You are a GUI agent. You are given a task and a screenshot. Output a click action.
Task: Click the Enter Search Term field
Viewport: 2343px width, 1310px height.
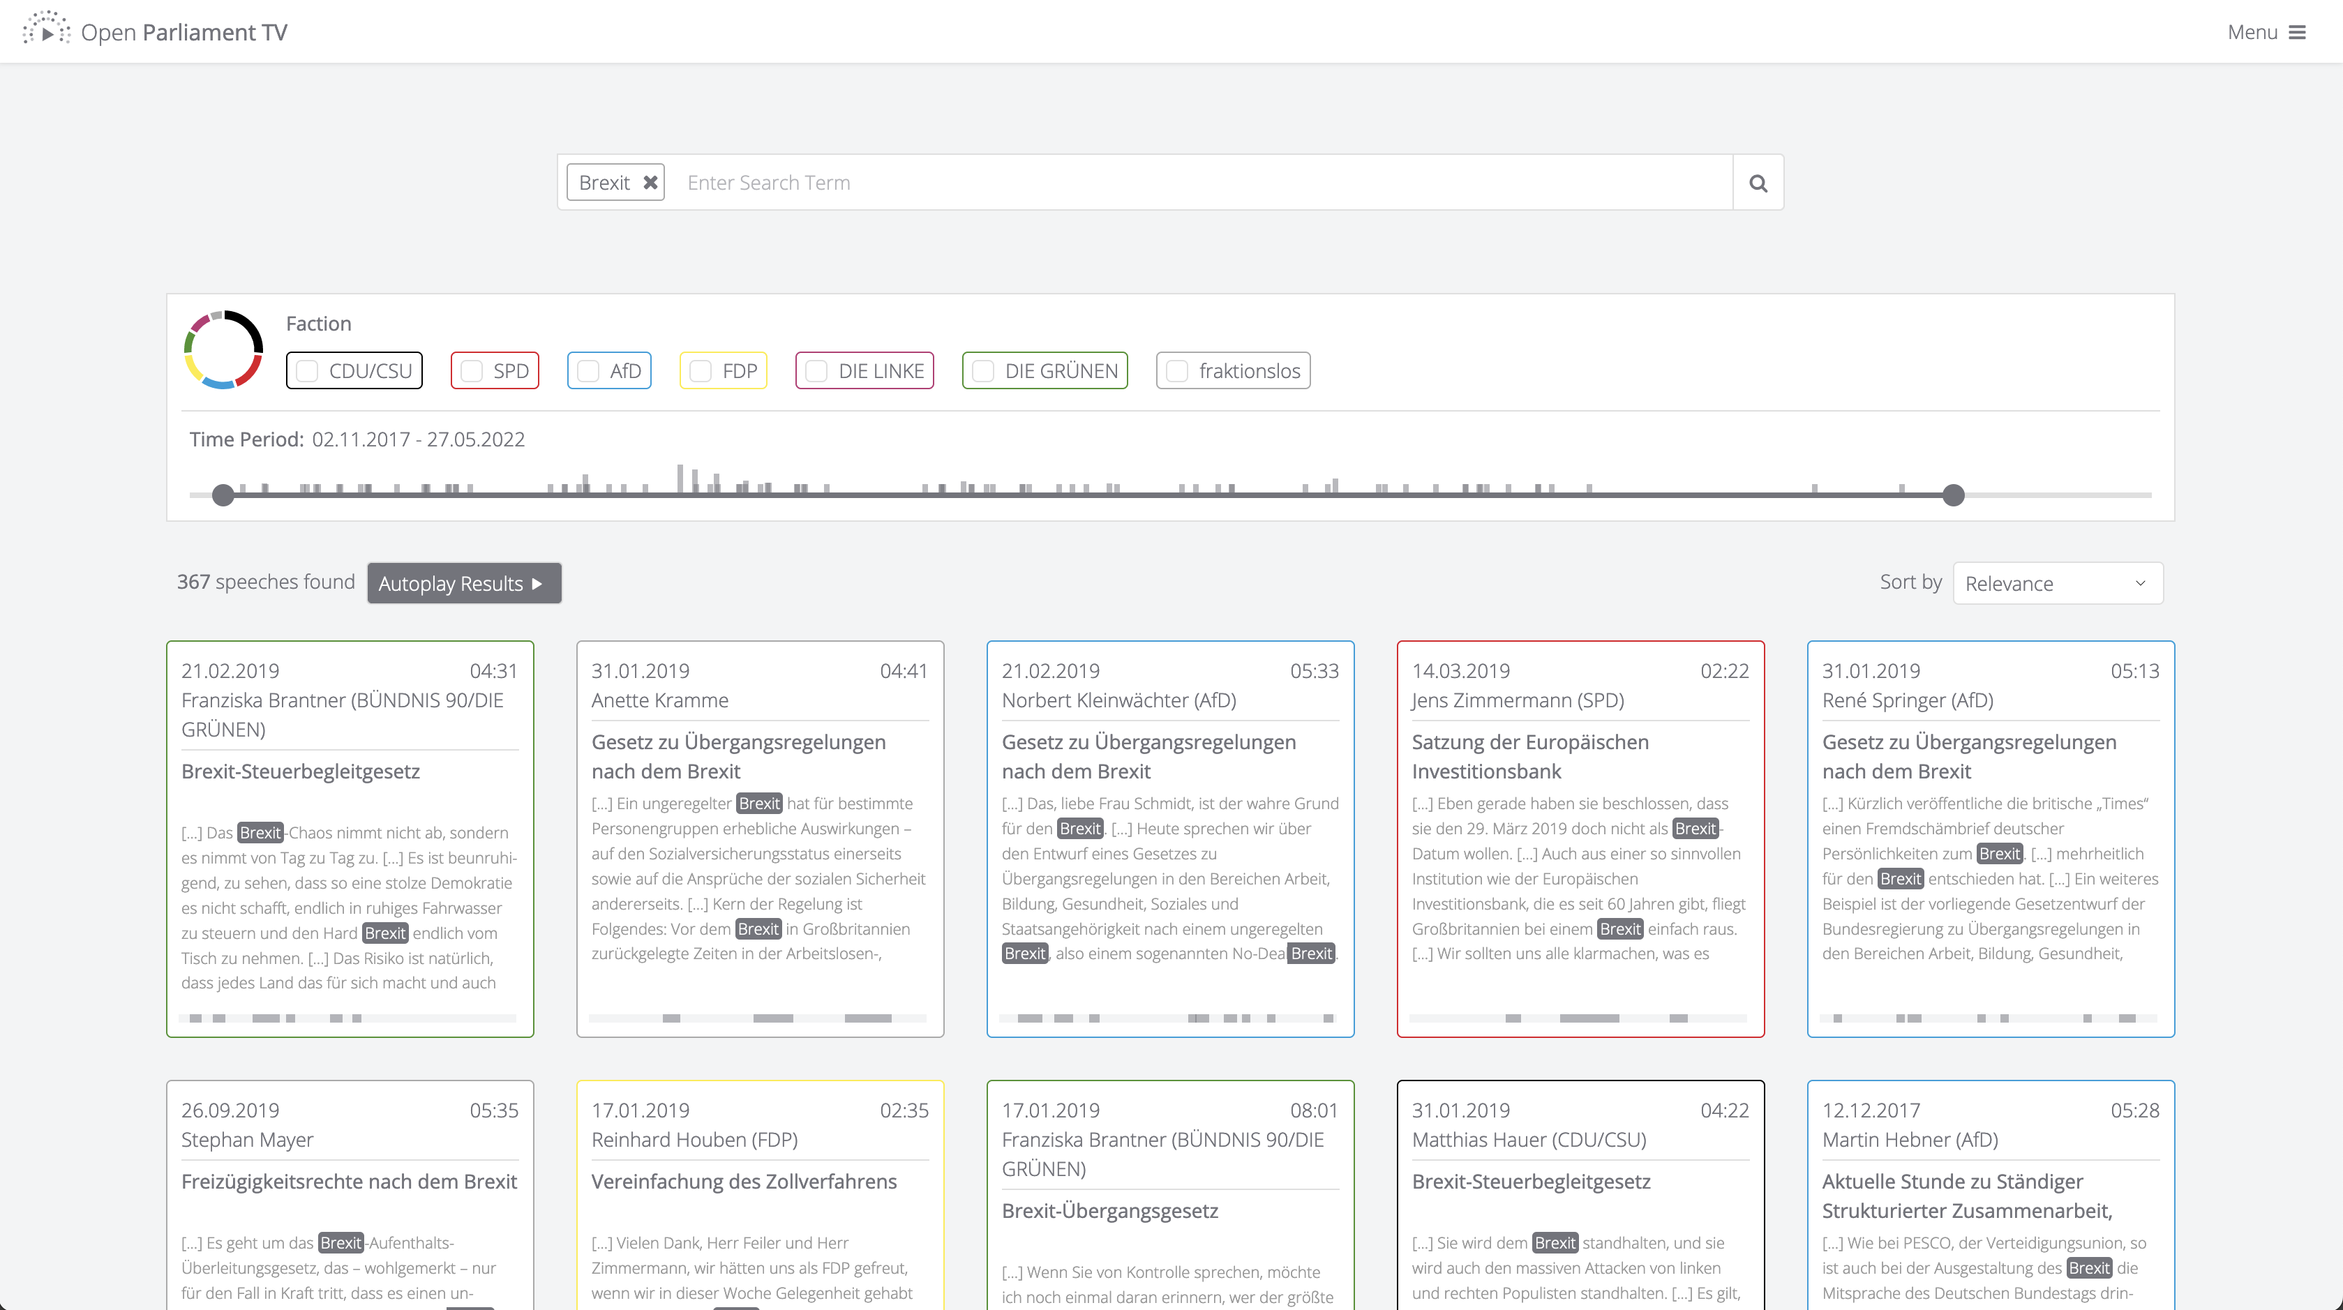[x=1201, y=183]
